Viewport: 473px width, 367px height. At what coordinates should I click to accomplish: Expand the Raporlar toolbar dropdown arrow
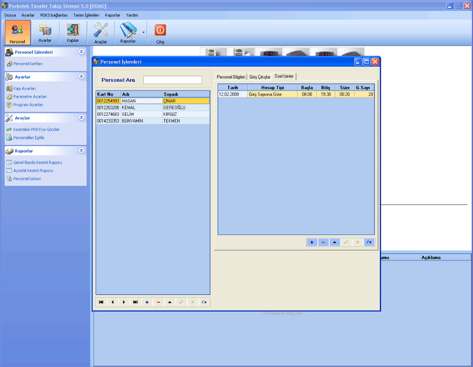click(143, 32)
